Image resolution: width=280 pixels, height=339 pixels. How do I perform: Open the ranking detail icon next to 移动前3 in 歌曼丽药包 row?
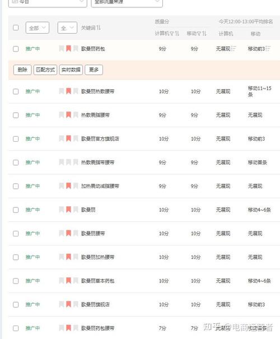(268, 49)
